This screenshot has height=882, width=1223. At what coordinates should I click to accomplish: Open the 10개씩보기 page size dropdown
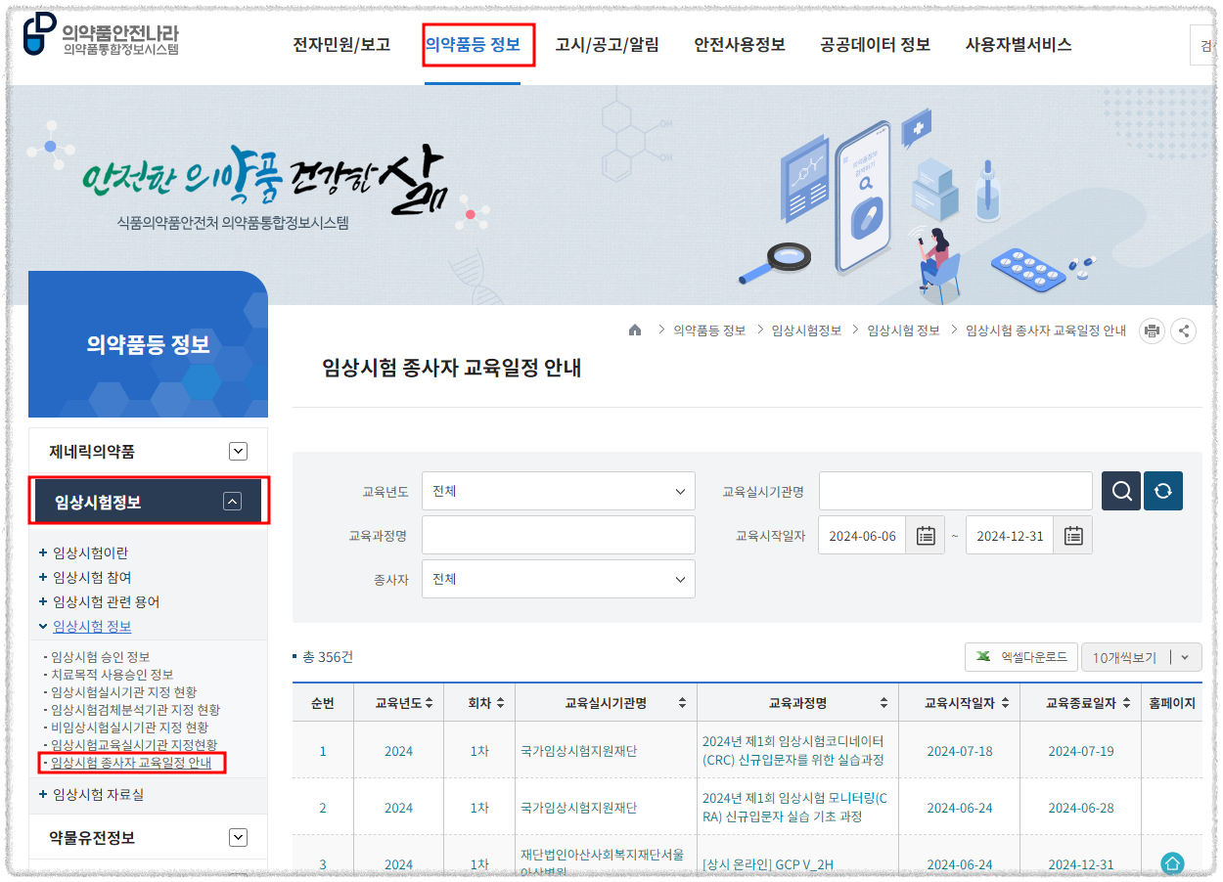pyautogui.click(x=1141, y=656)
